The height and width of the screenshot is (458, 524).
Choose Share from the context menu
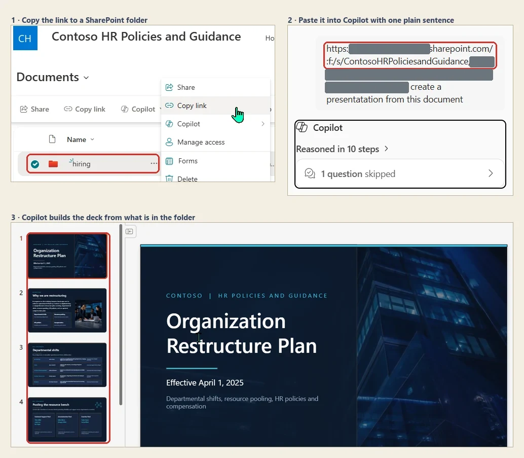(x=215, y=87)
